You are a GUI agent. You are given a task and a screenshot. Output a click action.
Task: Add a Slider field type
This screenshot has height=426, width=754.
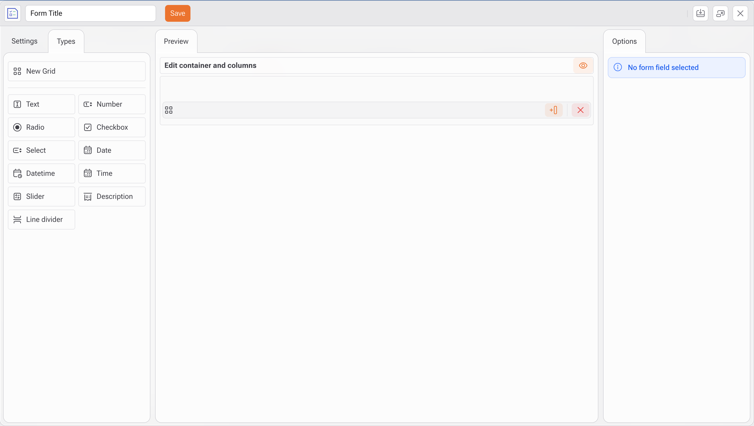click(x=42, y=196)
